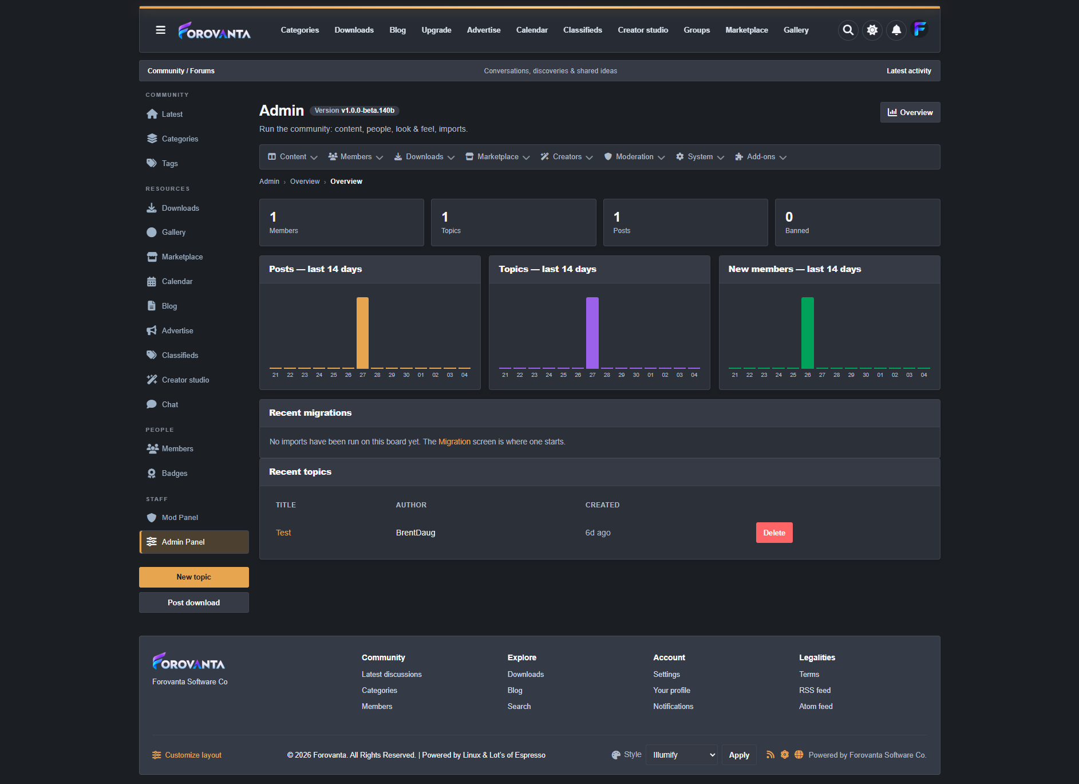Open Gallery in the sidebar
Screen dimensions: 1079x784
coord(194,232)
